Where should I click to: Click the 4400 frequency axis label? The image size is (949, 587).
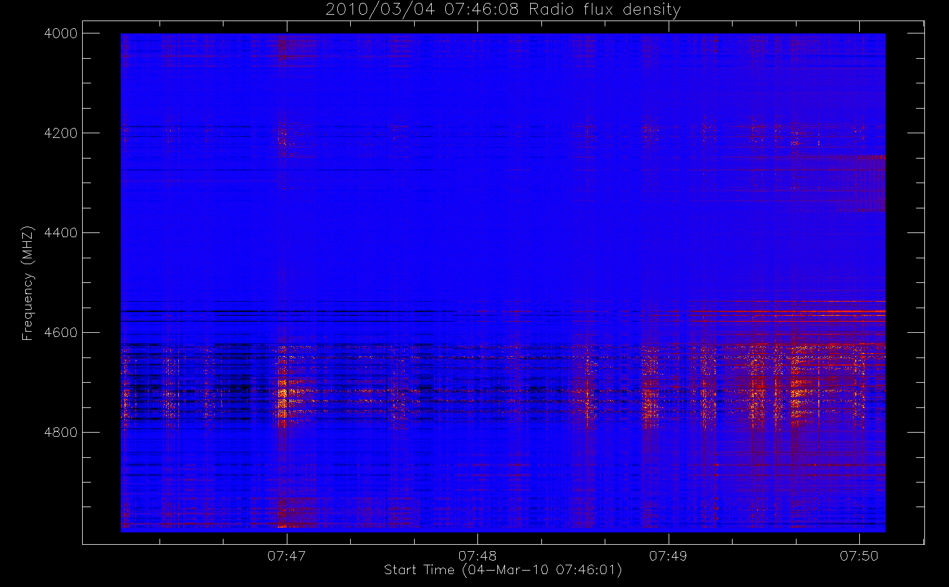click(x=61, y=233)
